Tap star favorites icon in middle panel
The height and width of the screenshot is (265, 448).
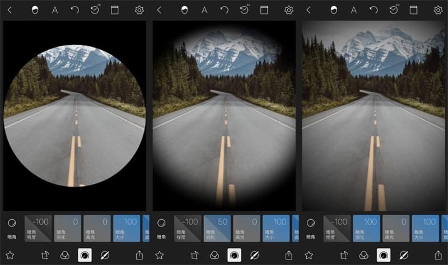tap(160, 255)
